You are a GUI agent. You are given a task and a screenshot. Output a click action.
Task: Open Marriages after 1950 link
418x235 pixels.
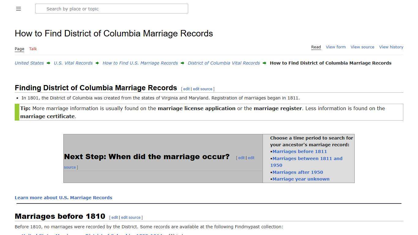pyautogui.click(x=297, y=172)
